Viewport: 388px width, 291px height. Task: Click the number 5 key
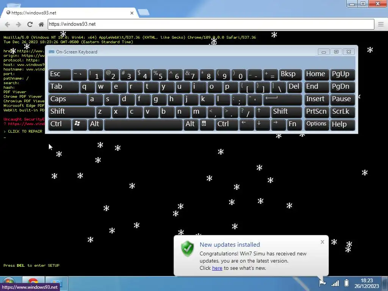(159, 75)
